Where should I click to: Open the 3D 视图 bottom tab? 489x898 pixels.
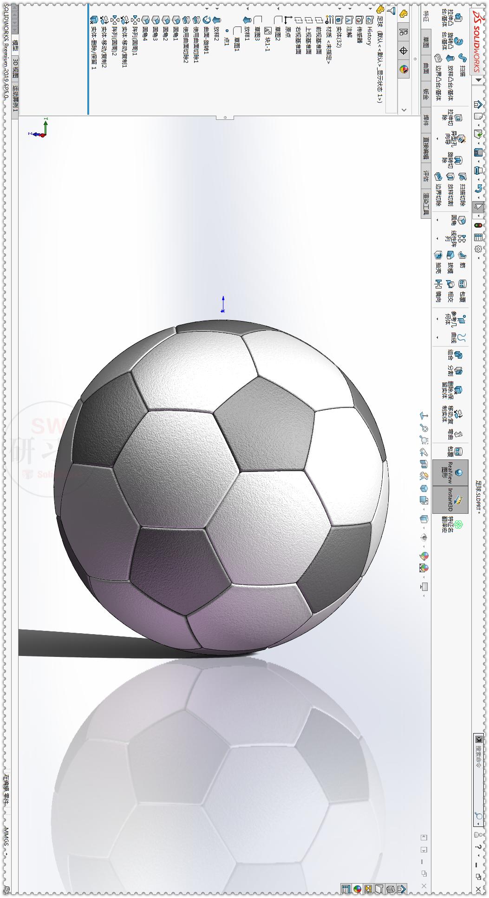[x=15, y=68]
